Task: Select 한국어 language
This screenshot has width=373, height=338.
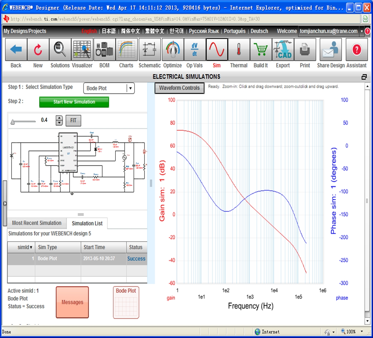Action: click(177, 31)
